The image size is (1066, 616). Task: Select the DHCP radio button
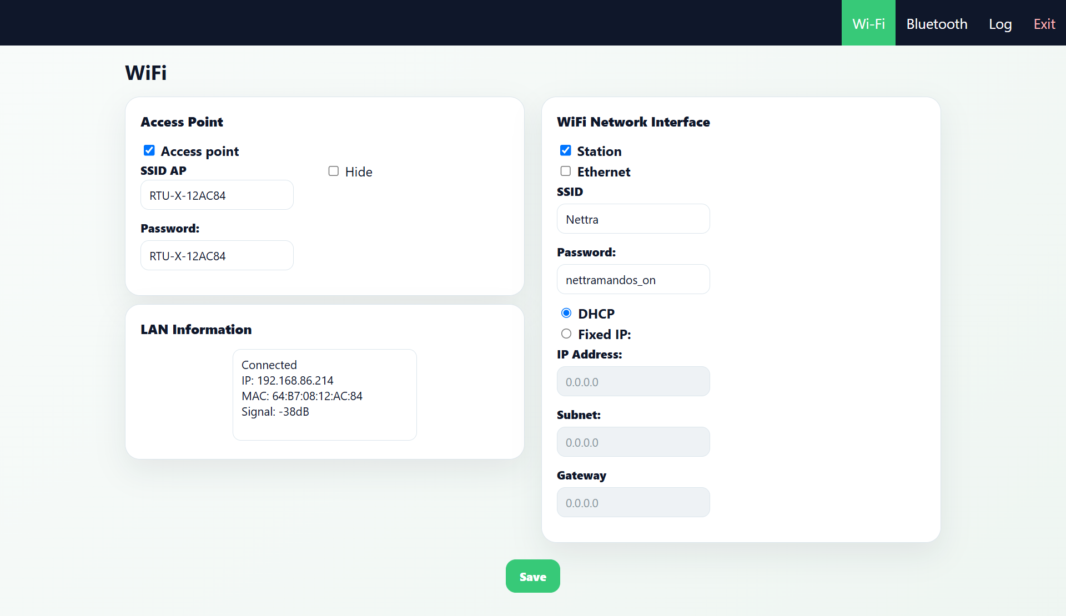tap(566, 313)
